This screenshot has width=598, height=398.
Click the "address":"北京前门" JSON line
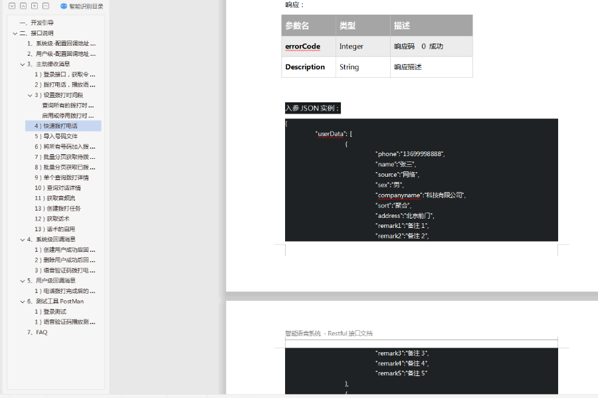tap(405, 216)
